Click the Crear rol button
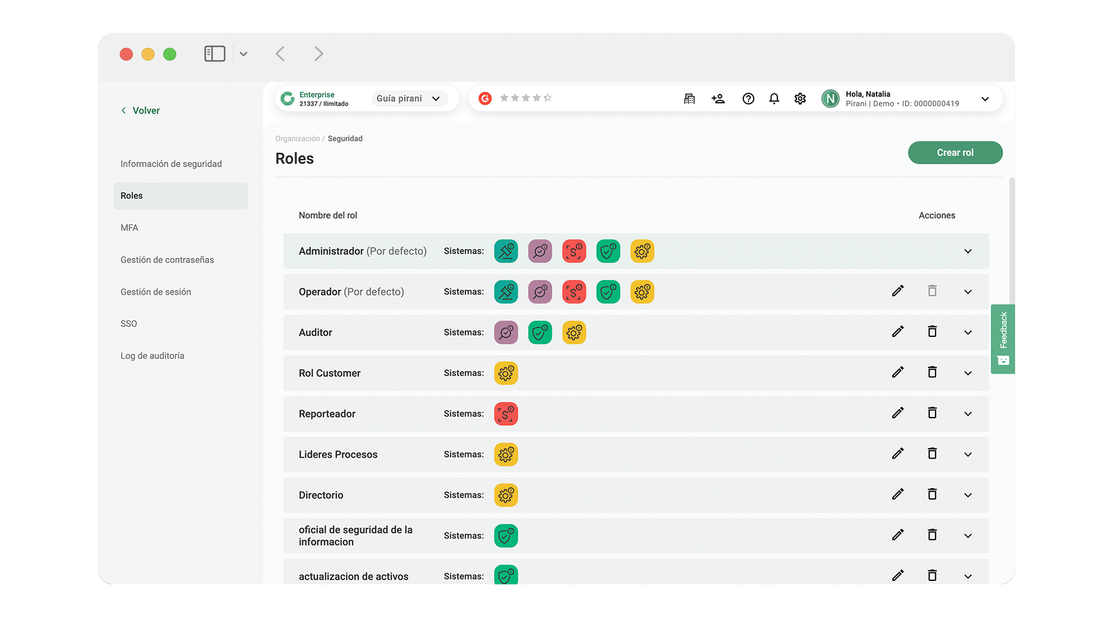 (x=954, y=152)
